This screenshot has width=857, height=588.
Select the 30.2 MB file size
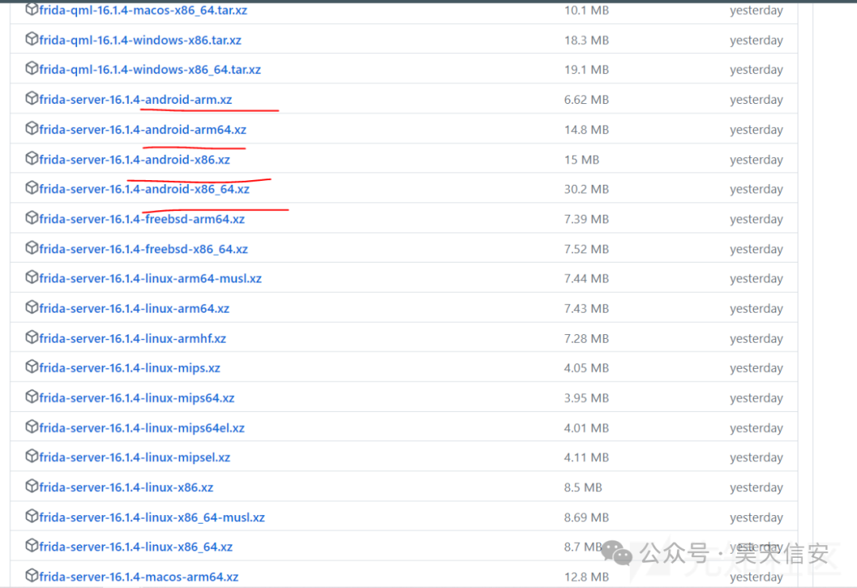(x=586, y=189)
